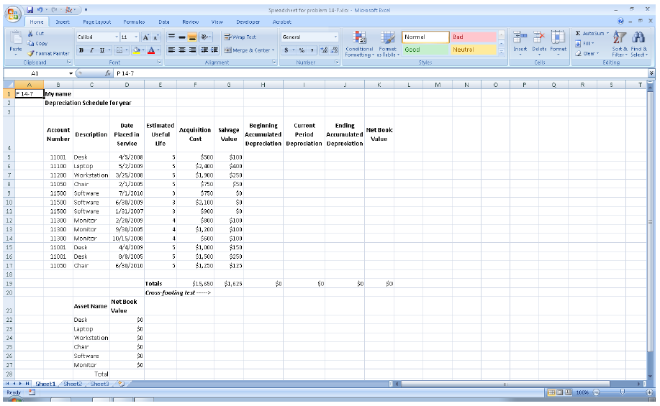Switch to the Sheet2 worksheet tab

pos(73,384)
